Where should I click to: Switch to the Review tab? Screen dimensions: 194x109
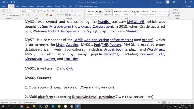coord(57,6)
